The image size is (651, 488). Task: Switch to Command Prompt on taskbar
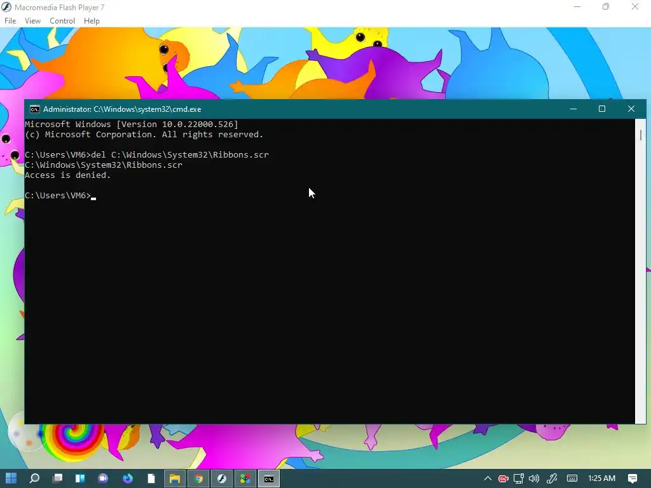click(x=269, y=478)
